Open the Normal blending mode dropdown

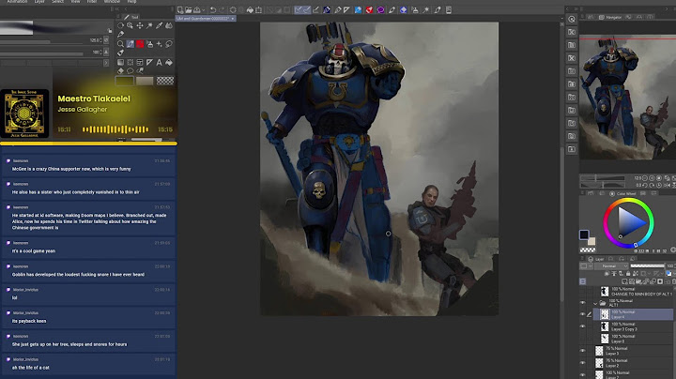pos(611,266)
